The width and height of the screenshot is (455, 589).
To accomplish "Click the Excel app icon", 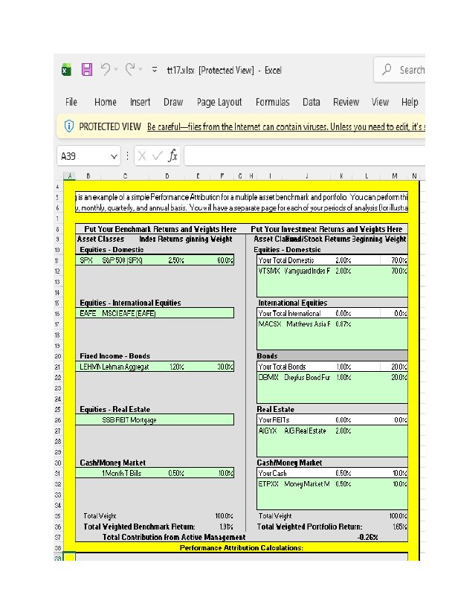I will [x=66, y=70].
